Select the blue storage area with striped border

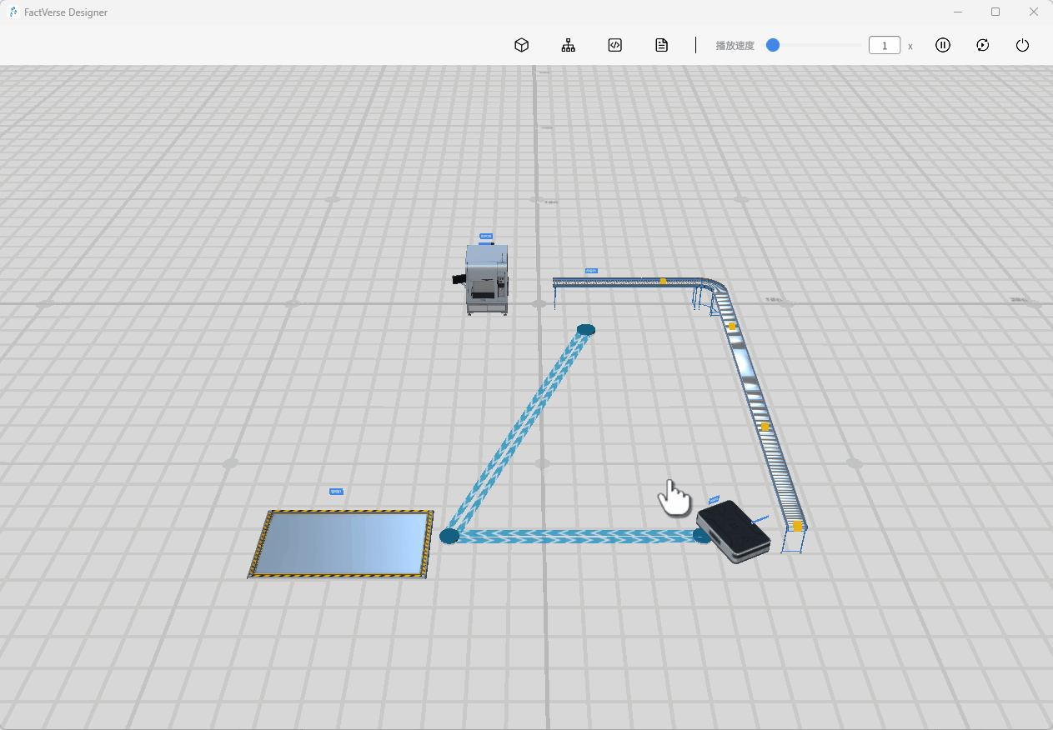pos(343,543)
